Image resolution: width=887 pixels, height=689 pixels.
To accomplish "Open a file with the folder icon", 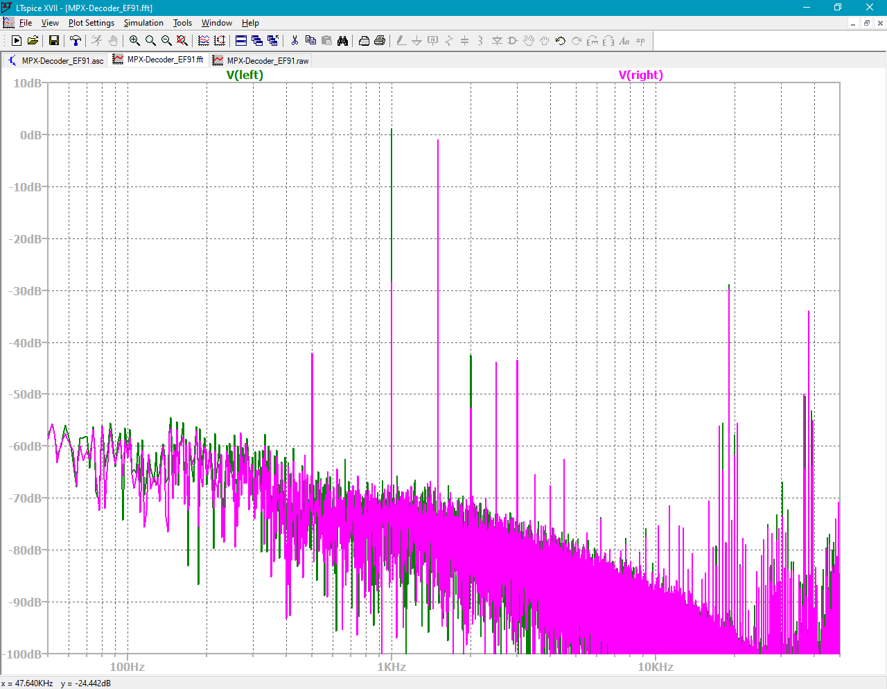I will click(x=33, y=41).
